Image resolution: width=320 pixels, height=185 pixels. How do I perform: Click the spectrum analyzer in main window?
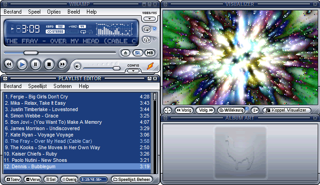coord(115,29)
